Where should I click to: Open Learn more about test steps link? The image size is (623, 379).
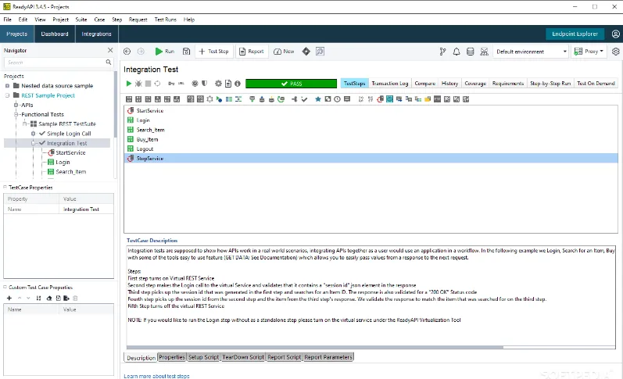[x=156, y=376]
